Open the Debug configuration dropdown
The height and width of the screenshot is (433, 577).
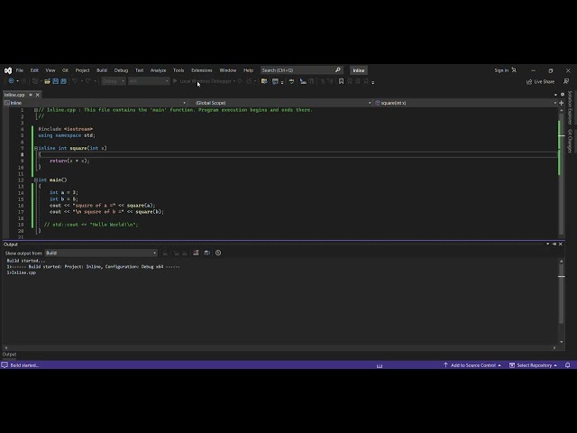click(x=114, y=81)
